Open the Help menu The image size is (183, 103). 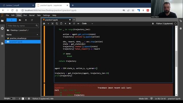click(x=54, y=15)
